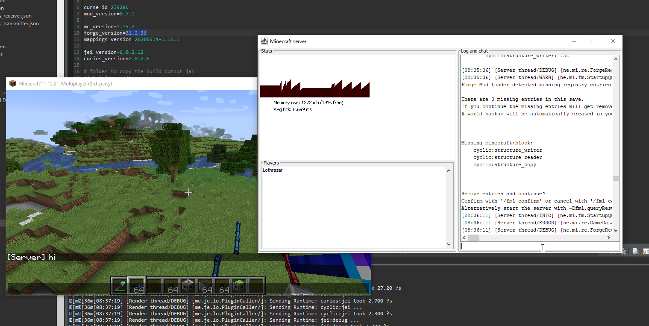Click the [Server] hi chat message in game
The width and height of the screenshot is (649, 326).
[30, 257]
